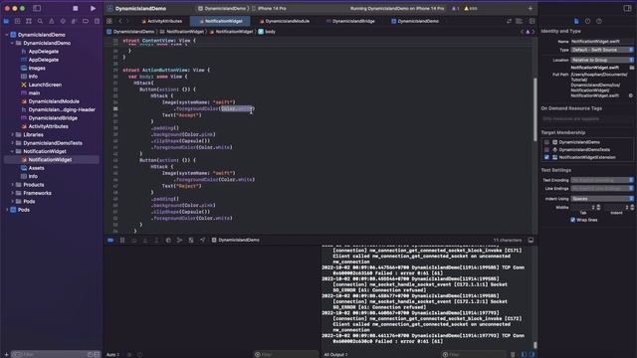The height and width of the screenshot is (358, 637).
Task: Click the body item in jump bar
Action: click(267, 31)
